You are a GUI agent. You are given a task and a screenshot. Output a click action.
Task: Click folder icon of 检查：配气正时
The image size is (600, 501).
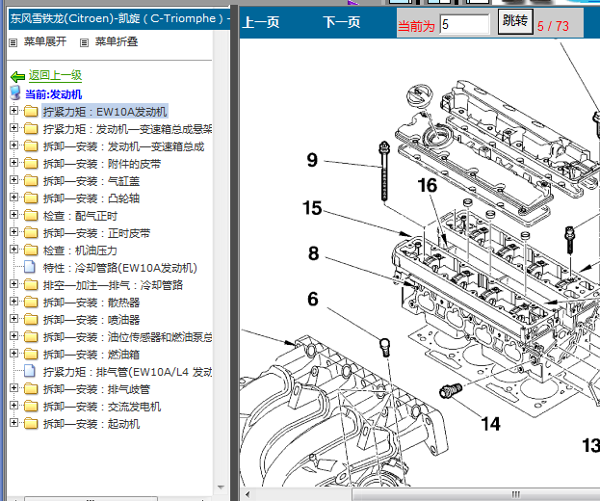pos(31,216)
